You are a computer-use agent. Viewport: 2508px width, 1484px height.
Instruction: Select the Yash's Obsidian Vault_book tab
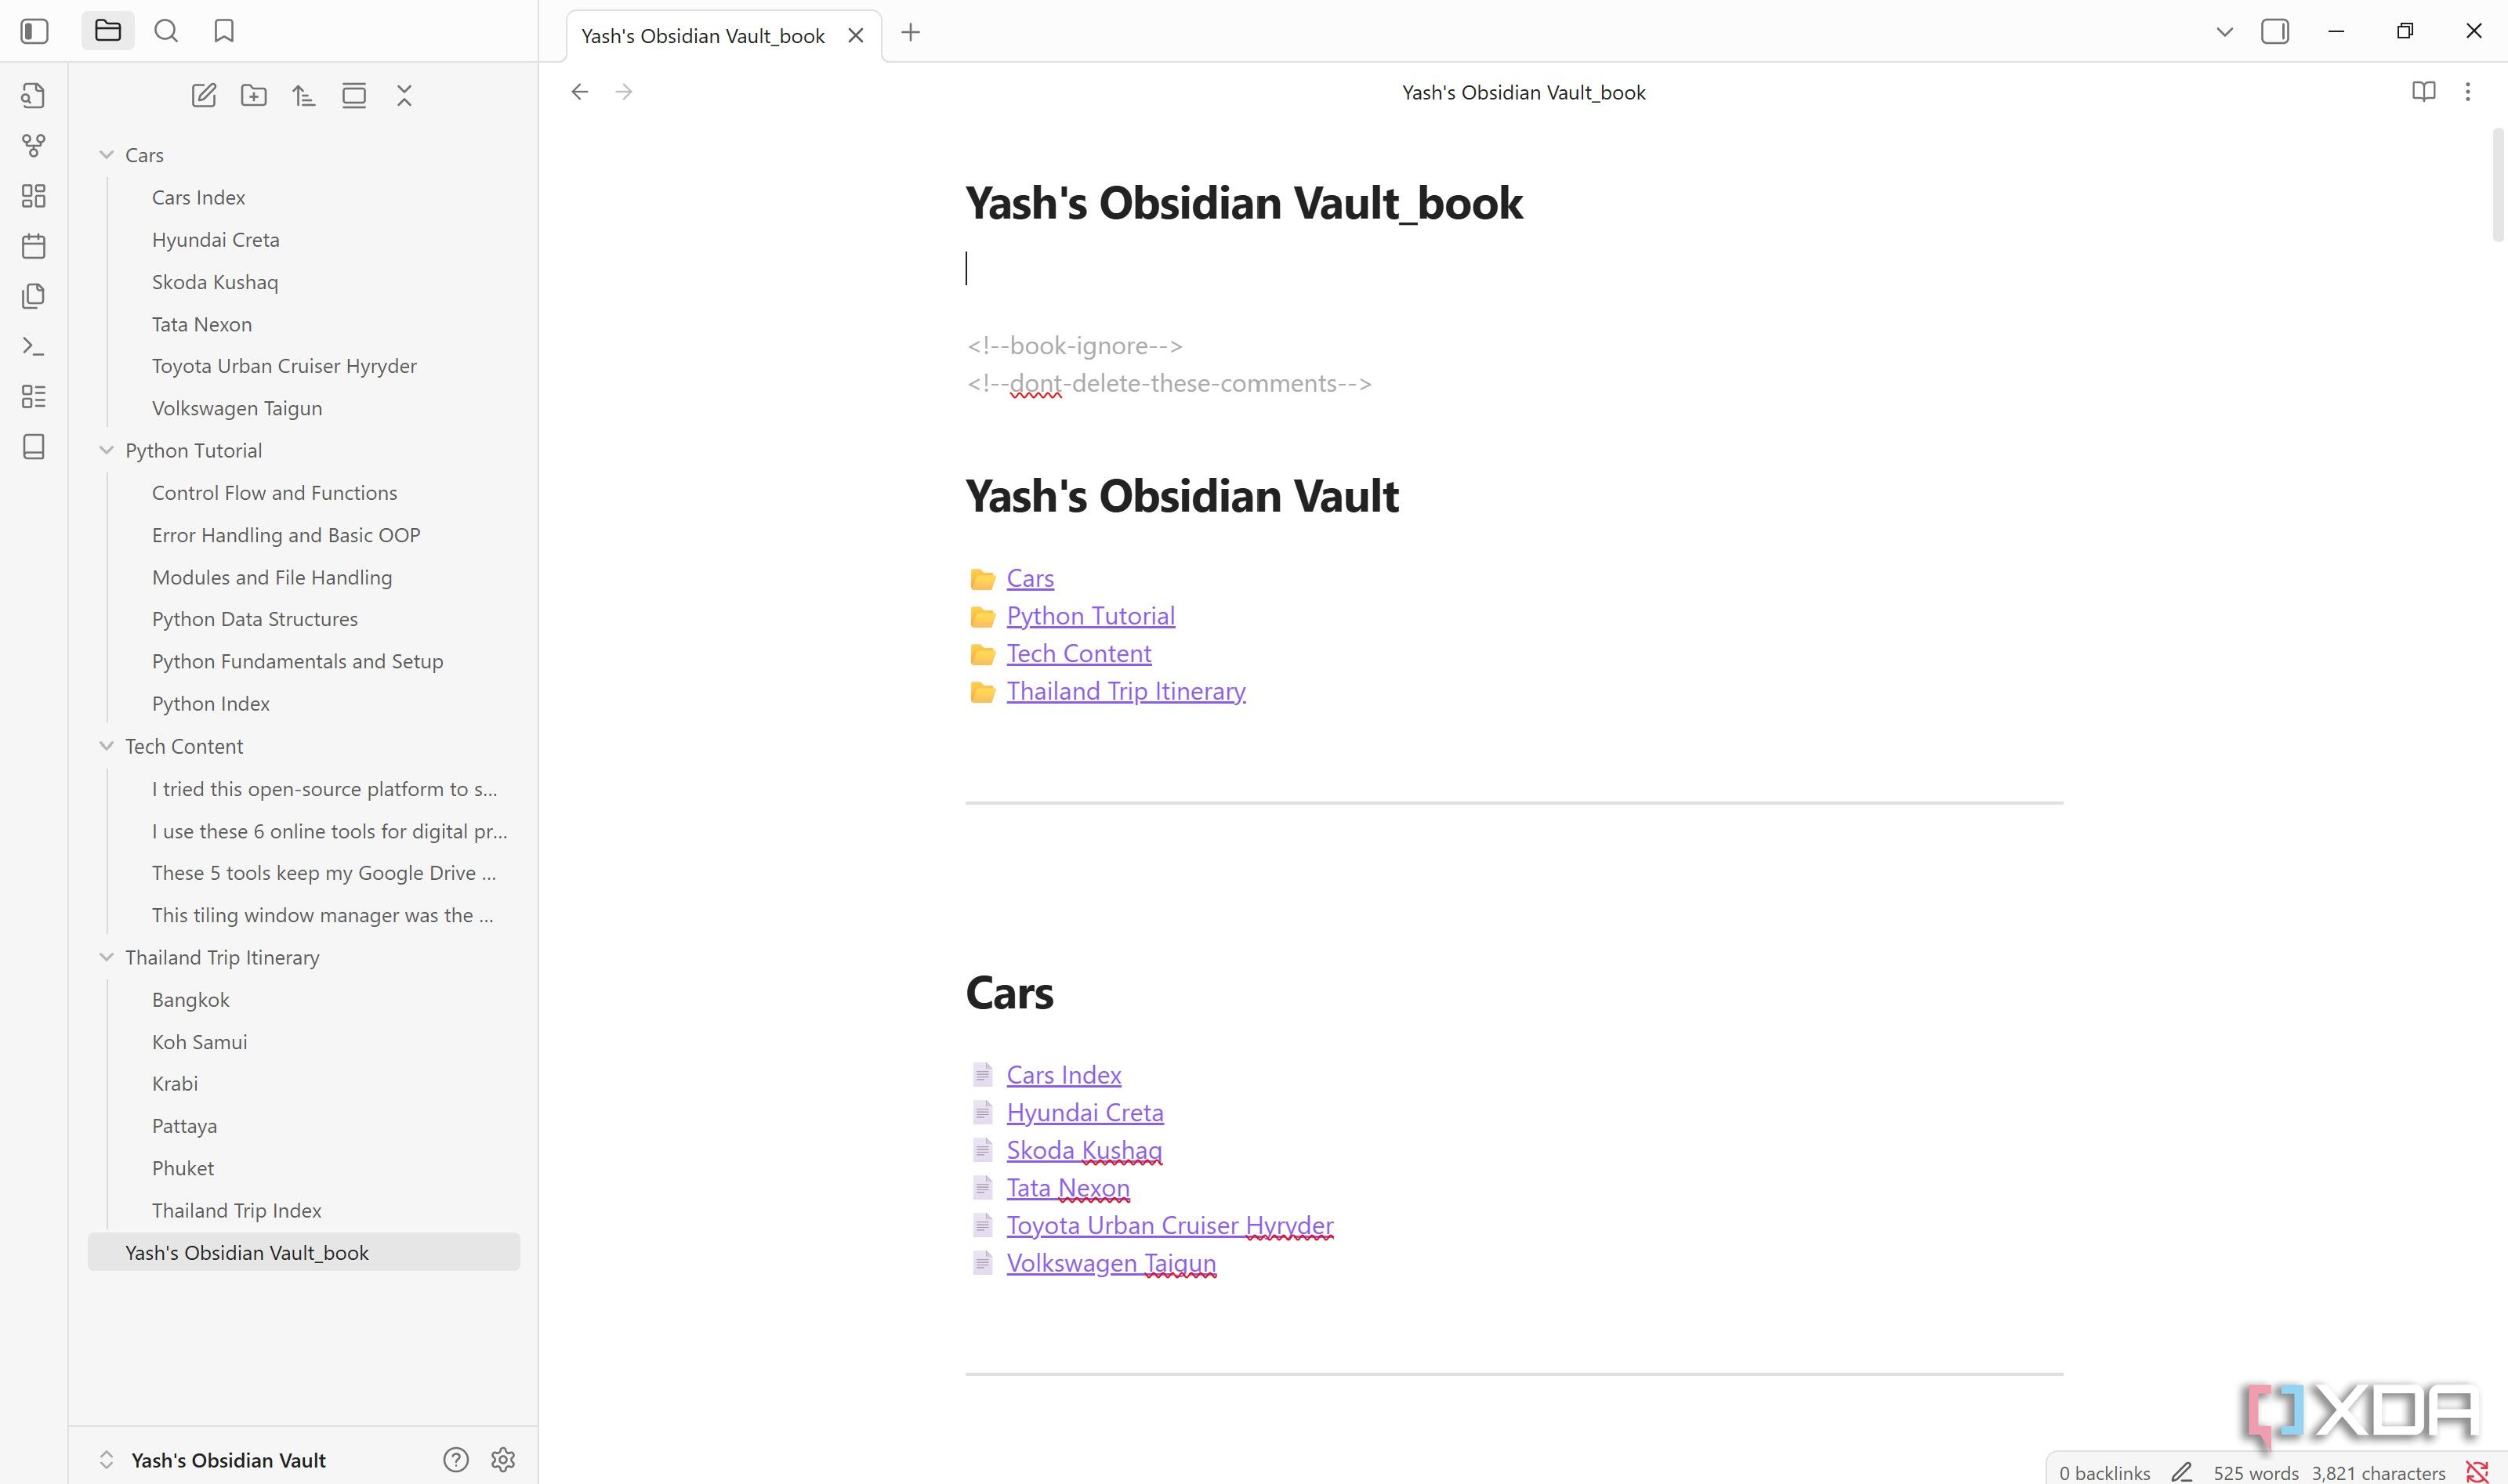[703, 36]
